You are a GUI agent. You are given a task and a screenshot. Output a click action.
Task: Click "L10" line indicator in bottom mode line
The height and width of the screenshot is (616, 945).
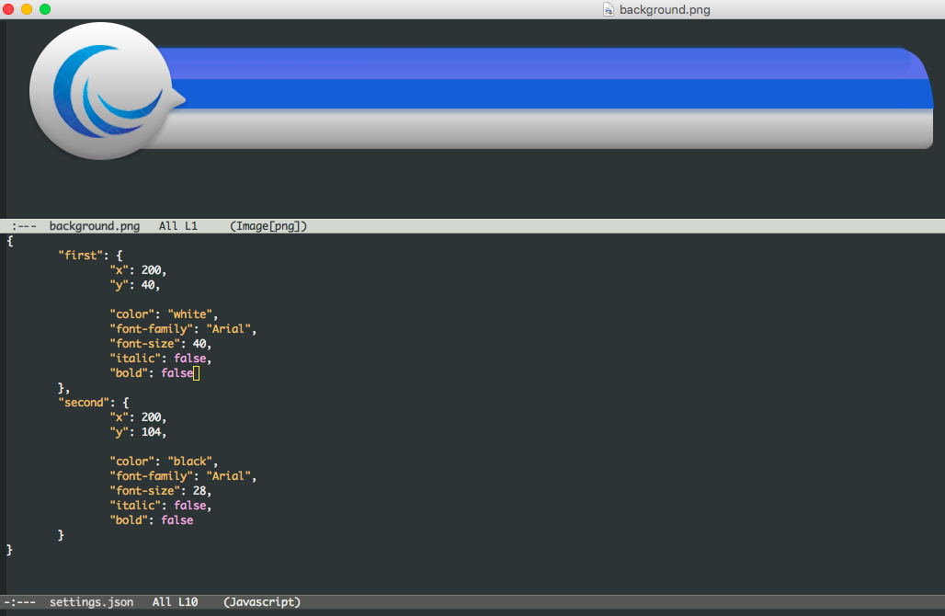[x=188, y=602]
